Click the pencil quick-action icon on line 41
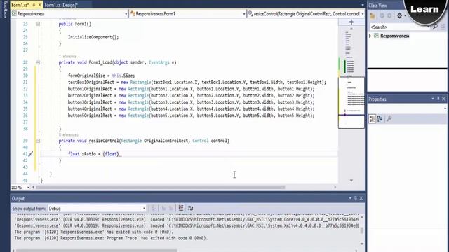 31,154
